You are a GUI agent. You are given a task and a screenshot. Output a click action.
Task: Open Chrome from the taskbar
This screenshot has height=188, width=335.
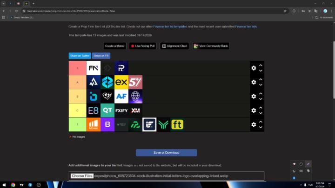coord(13,185)
